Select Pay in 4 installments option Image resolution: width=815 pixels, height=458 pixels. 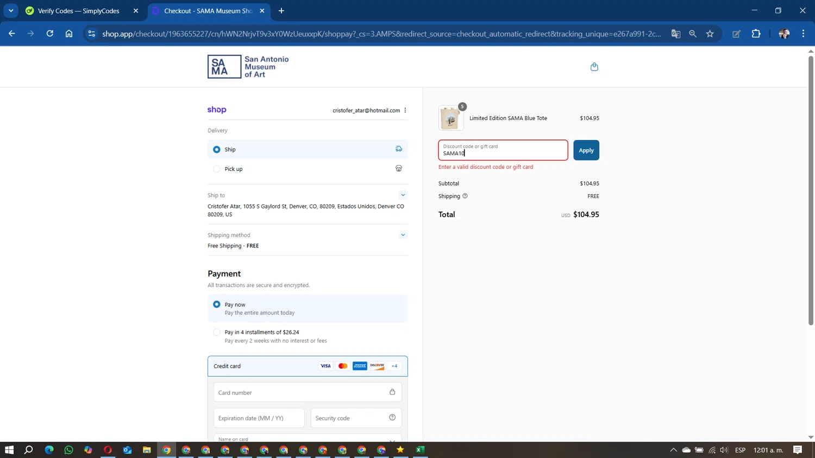point(217,332)
